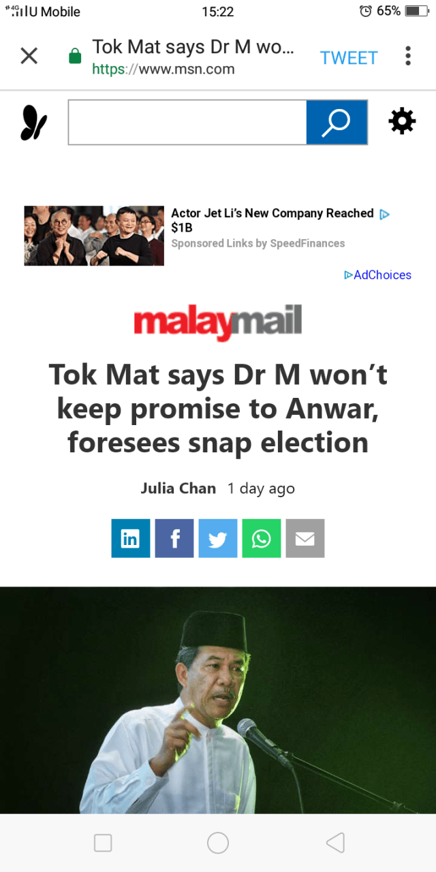Tap the Android back triangle button
The image size is (436, 872).
point(335,843)
